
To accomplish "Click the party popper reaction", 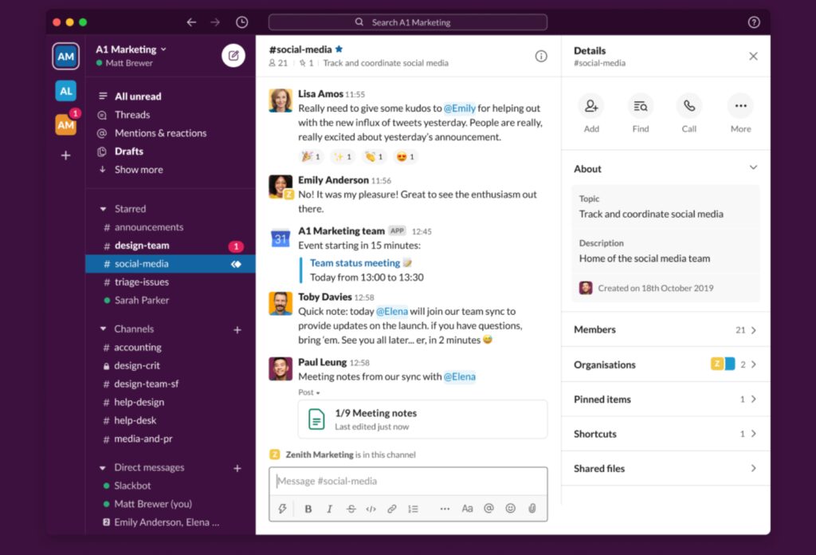I will pyautogui.click(x=312, y=157).
